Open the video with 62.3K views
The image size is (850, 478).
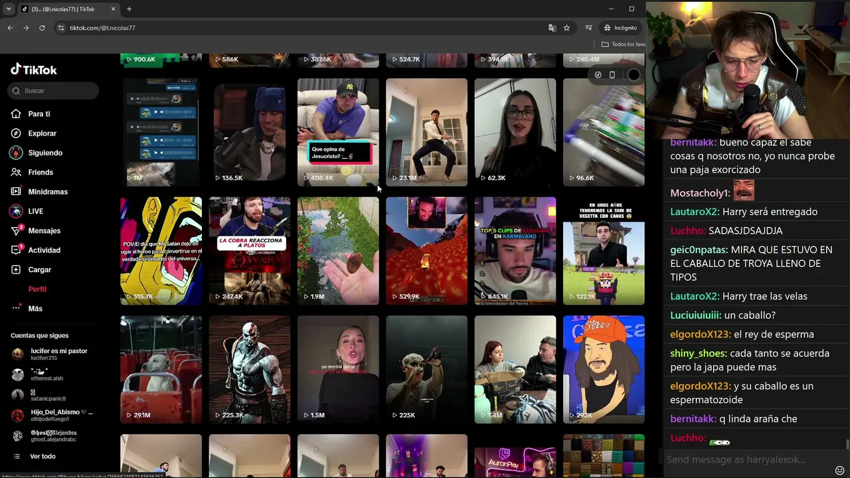click(x=515, y=132)
